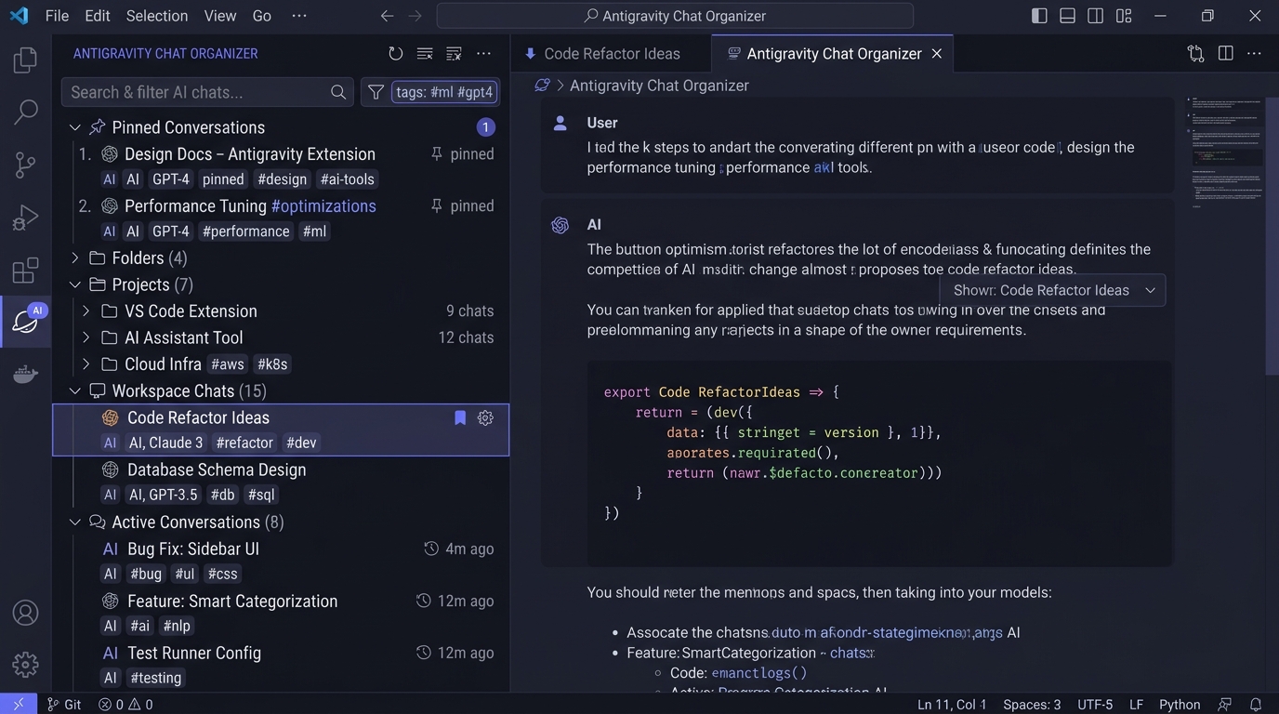
Task: Open the notifications bell in status bar
Action: [1256, 705]
